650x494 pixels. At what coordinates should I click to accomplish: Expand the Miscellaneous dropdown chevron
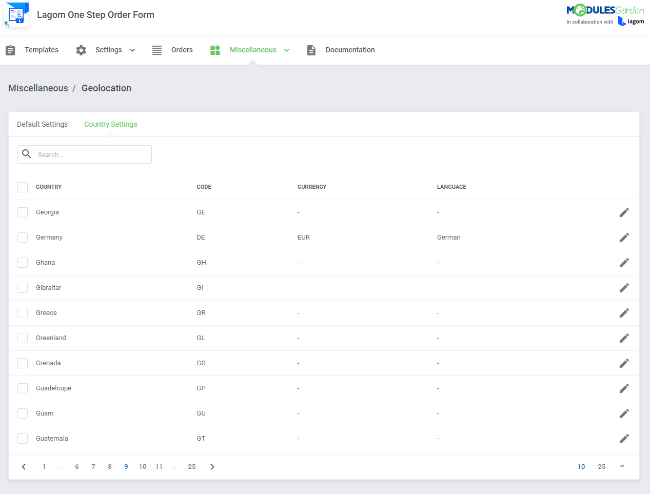287,50
